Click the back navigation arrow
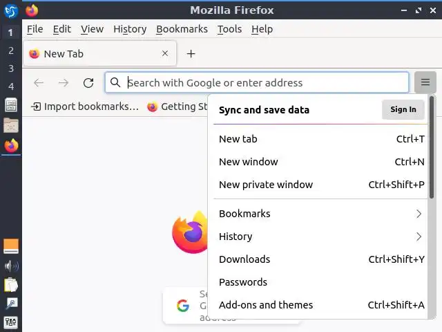Image resolution: width=442 pixels, height=332 pixels. 39,83
